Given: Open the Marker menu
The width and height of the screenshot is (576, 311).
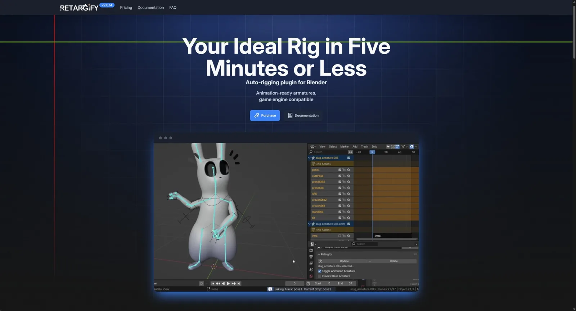Looking at the screenshot, I should 345,147.
